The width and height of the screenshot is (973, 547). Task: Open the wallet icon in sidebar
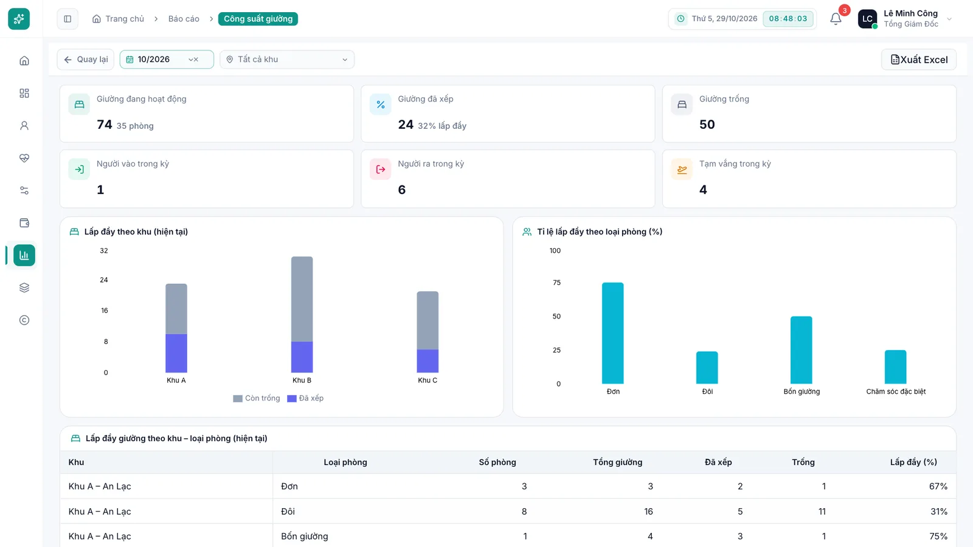tap(24, 223)
